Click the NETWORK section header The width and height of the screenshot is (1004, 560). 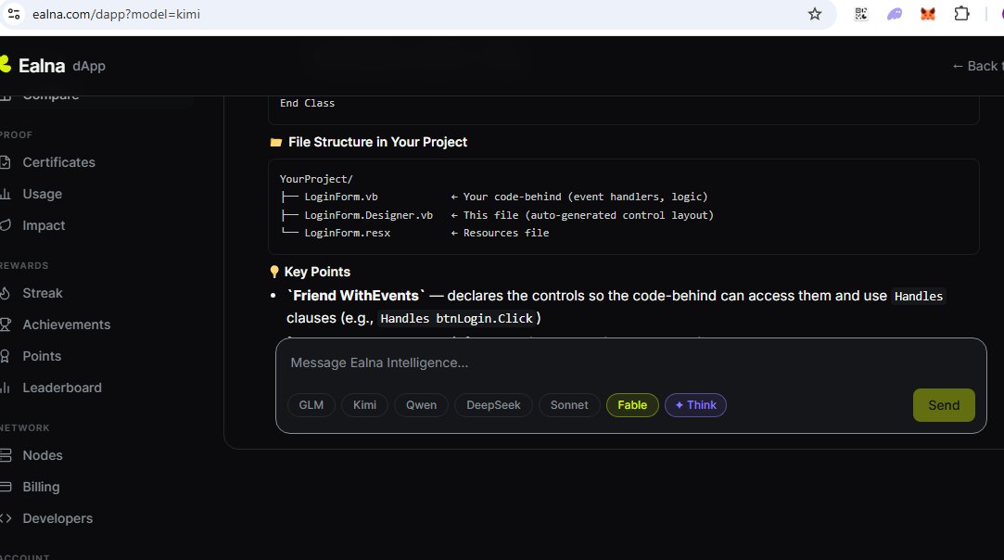[x=25, y=428]
